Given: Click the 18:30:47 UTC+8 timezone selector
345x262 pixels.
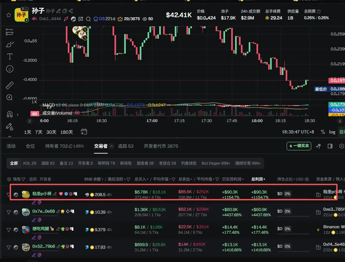Looking at the screenshot, I should [x=298, y=132].
